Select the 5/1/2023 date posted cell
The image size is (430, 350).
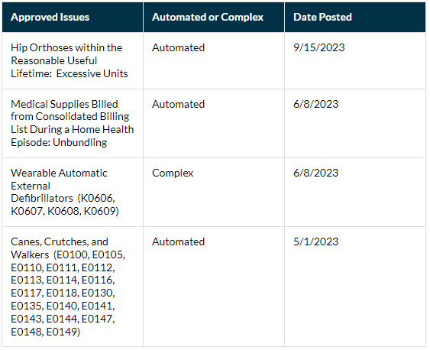[x=315, y=241]
